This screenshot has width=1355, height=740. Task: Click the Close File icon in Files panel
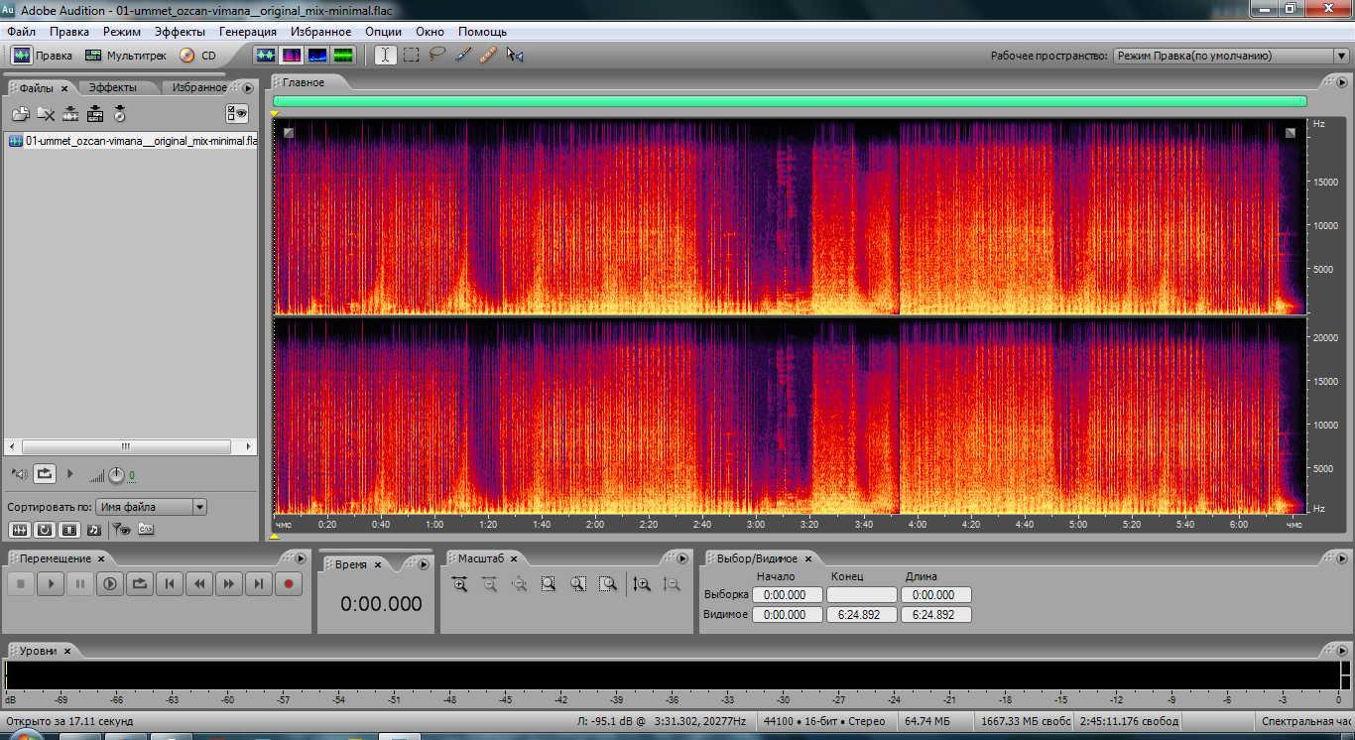(x=46, y=114)
